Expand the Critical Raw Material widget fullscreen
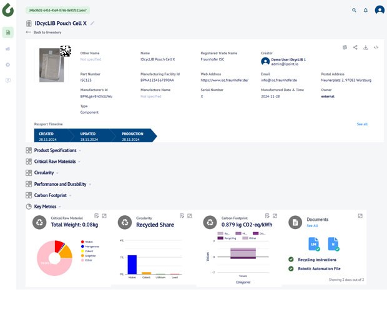This screenshot has width=387, height=312. (104, 216)
